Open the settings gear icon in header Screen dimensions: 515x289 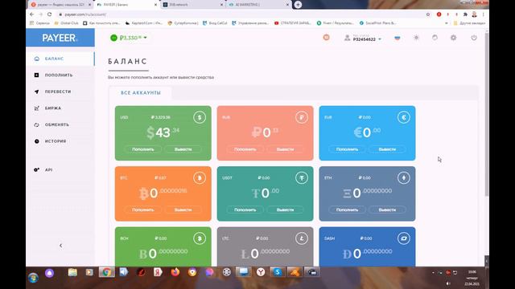coord(454,38)
